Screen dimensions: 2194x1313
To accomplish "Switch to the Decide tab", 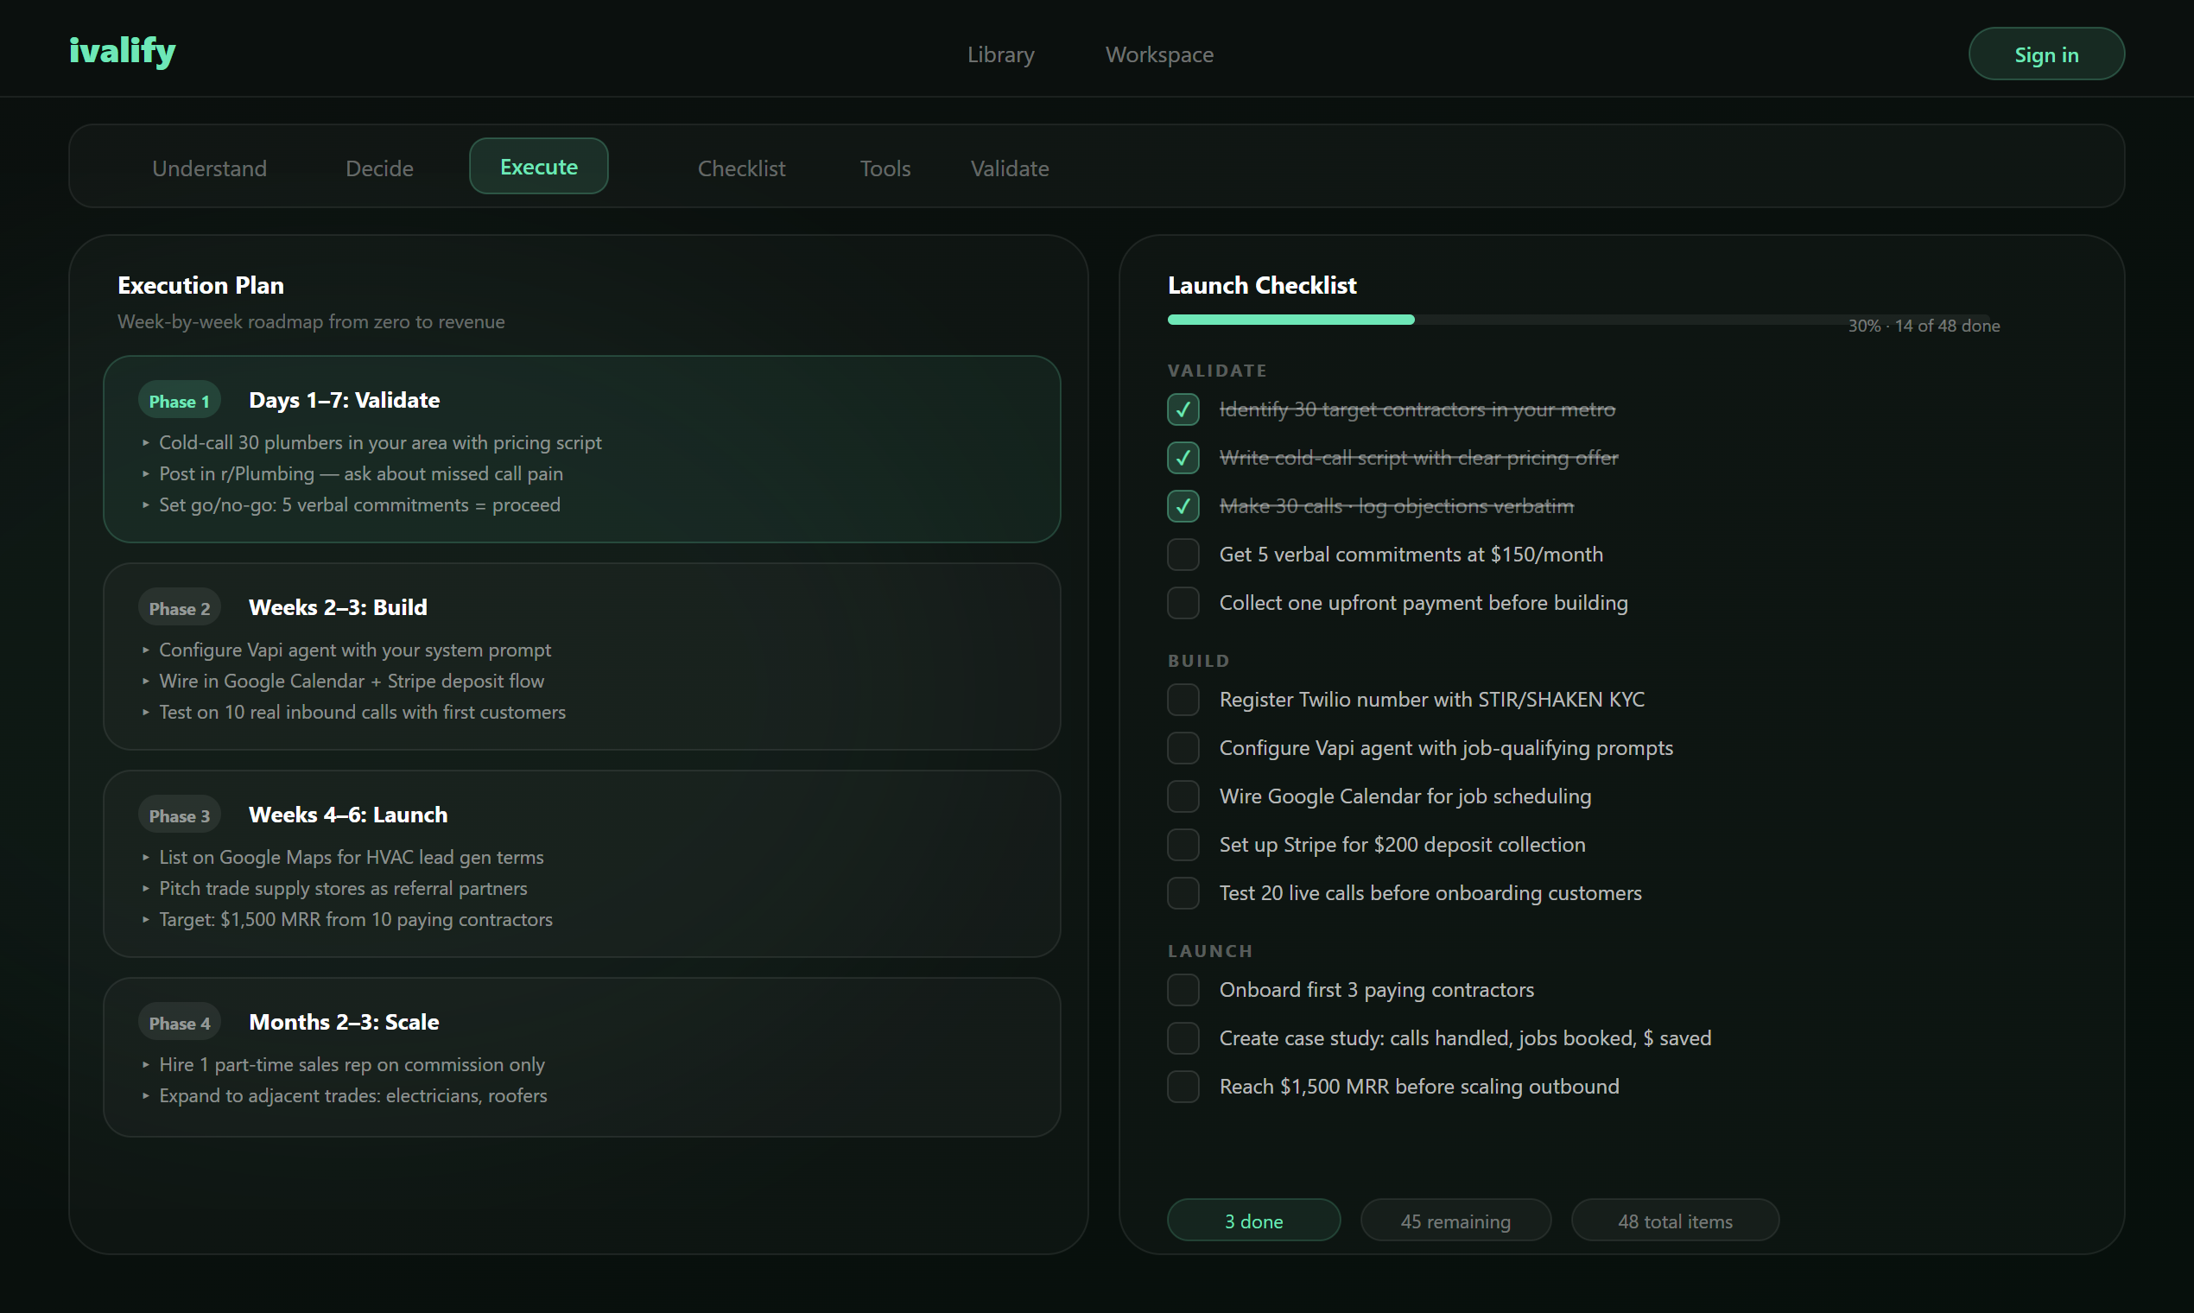I will [x=379, y=168].
